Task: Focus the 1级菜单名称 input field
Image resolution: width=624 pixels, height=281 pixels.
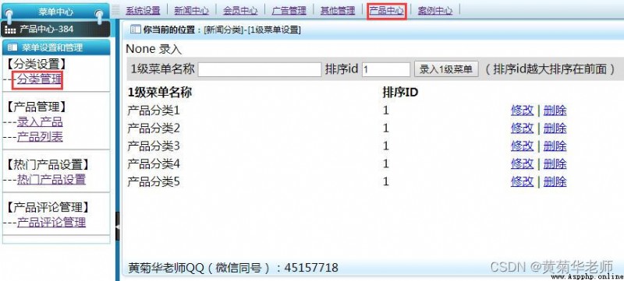Action: click(260, 69)
